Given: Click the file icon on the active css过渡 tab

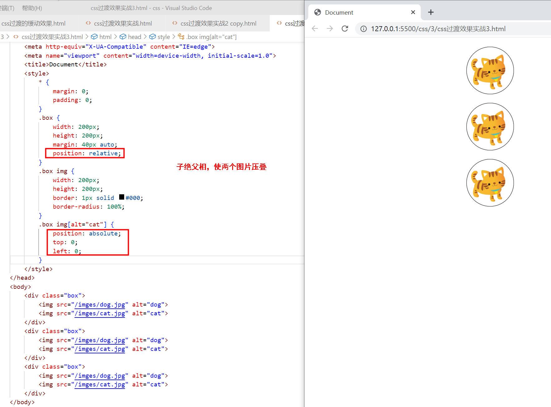Looking at the screenshot, I should (x=279, y=23).
